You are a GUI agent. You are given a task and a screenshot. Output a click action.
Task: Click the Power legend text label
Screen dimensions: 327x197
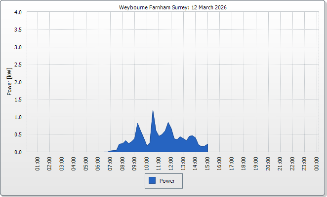coord(167,181)
